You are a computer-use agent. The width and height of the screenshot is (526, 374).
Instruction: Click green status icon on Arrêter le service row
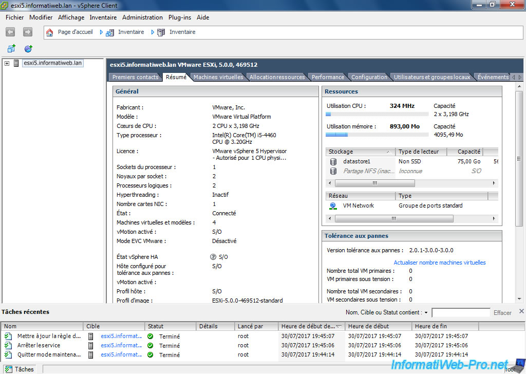click(x=151, y=346)
